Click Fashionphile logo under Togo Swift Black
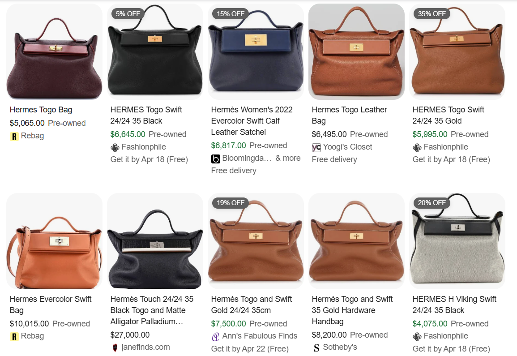 [115, 147]
